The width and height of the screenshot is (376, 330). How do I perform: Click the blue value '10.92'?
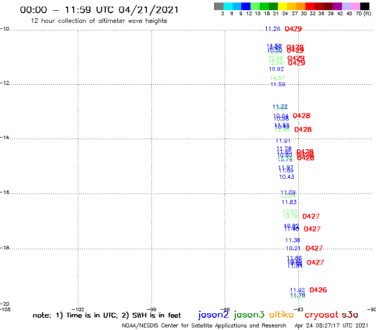(x=276, y=69)
